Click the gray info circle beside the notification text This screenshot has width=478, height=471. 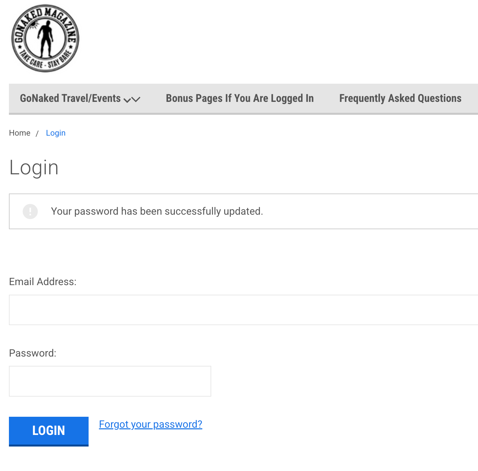[30, 211]
